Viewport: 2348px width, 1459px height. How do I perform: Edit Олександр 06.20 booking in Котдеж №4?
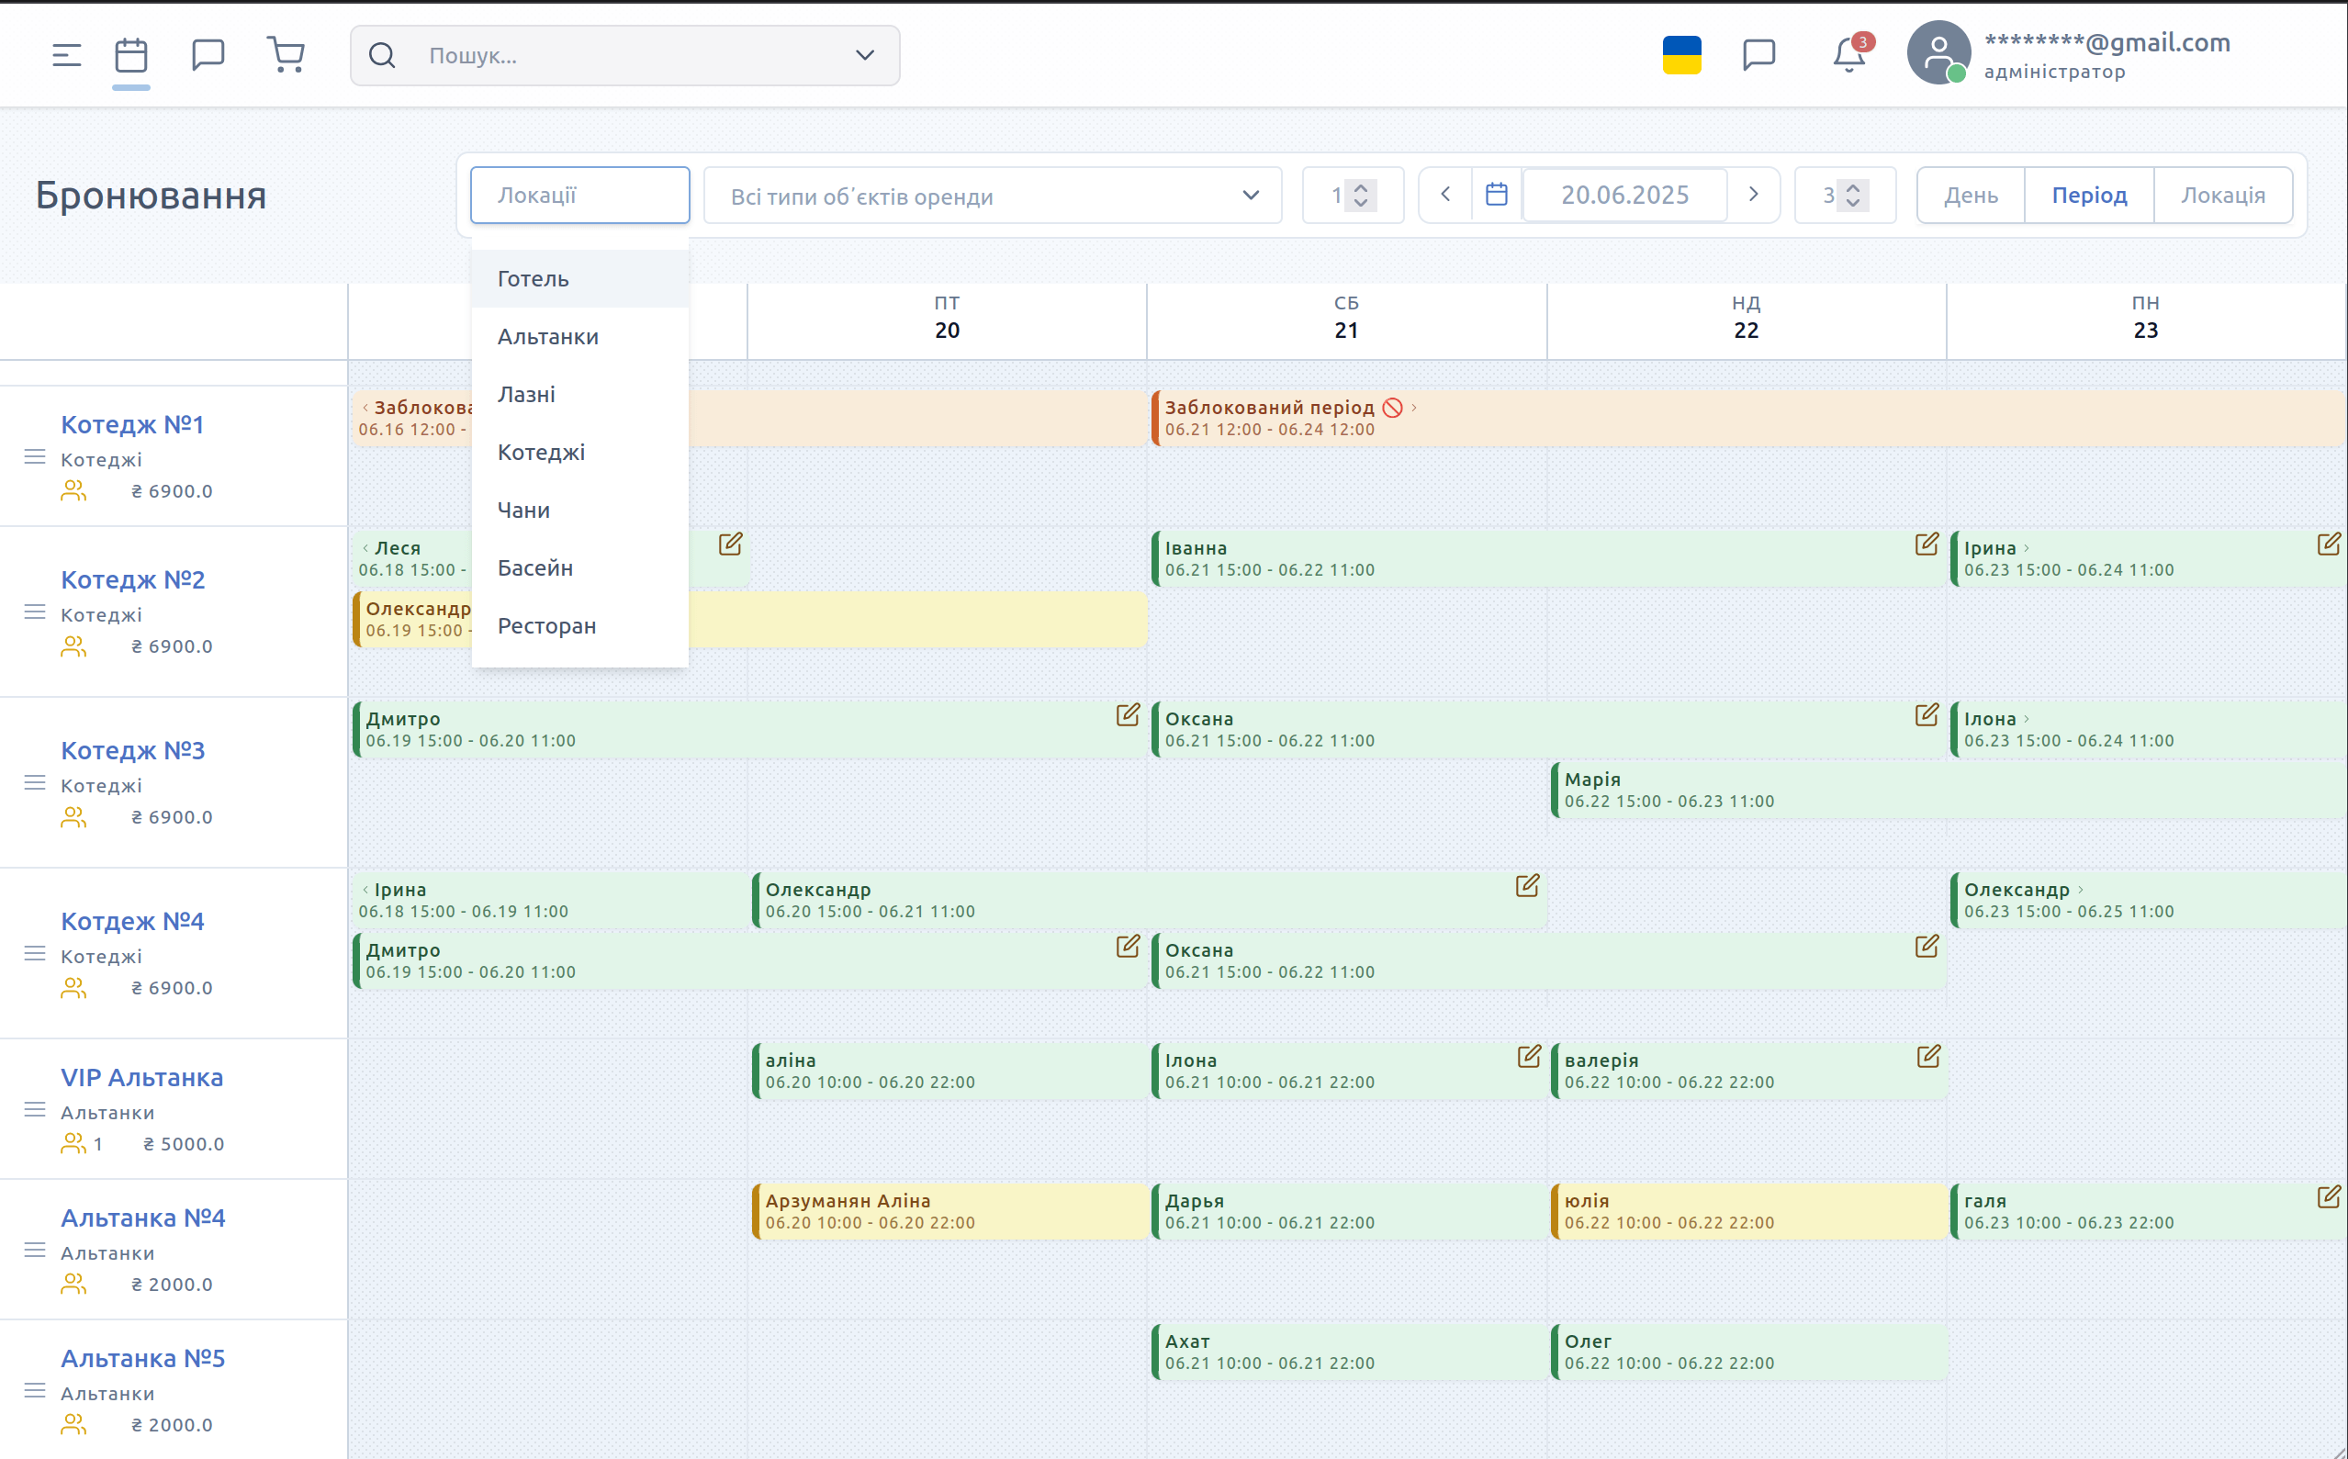[x=1527, y=886]
